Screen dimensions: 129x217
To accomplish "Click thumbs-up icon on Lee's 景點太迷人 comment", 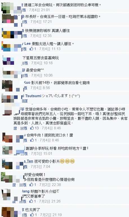I will click(x=32, y=49).
